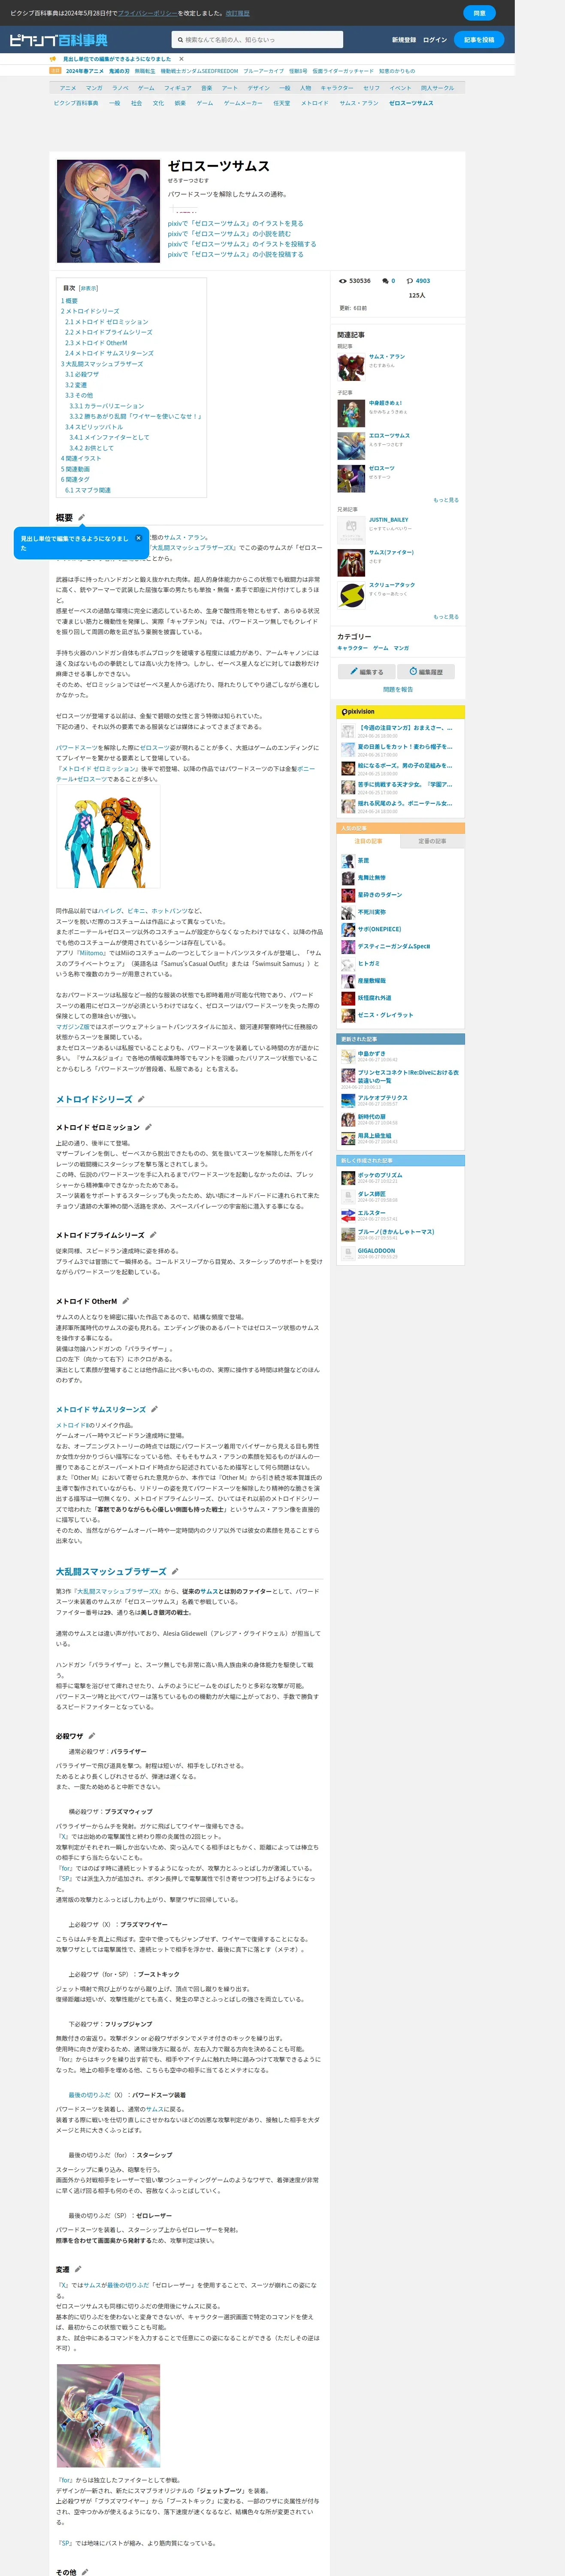Open スクリューアタック article thumbnail

[351, 595]
